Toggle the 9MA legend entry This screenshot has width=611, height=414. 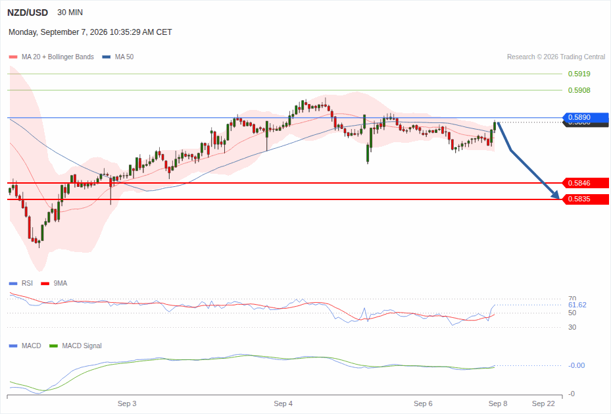tap(54, 284)
